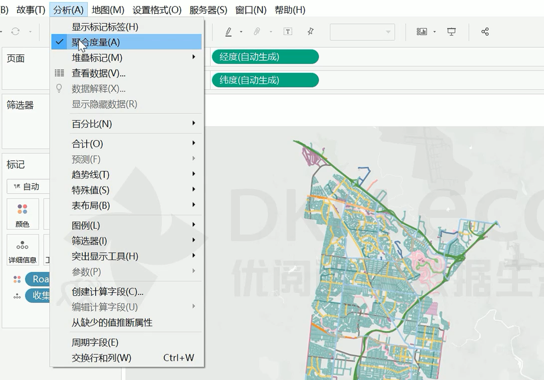This screenshot has width=544, height=380.
Task: Toggle the 聚合度量(A) checked option
Action: 96,42
